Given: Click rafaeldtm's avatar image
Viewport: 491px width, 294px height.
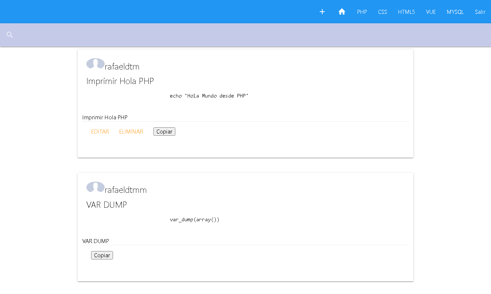Looking at the screenshot, I should pyautogui.click(x=96, y=64).
